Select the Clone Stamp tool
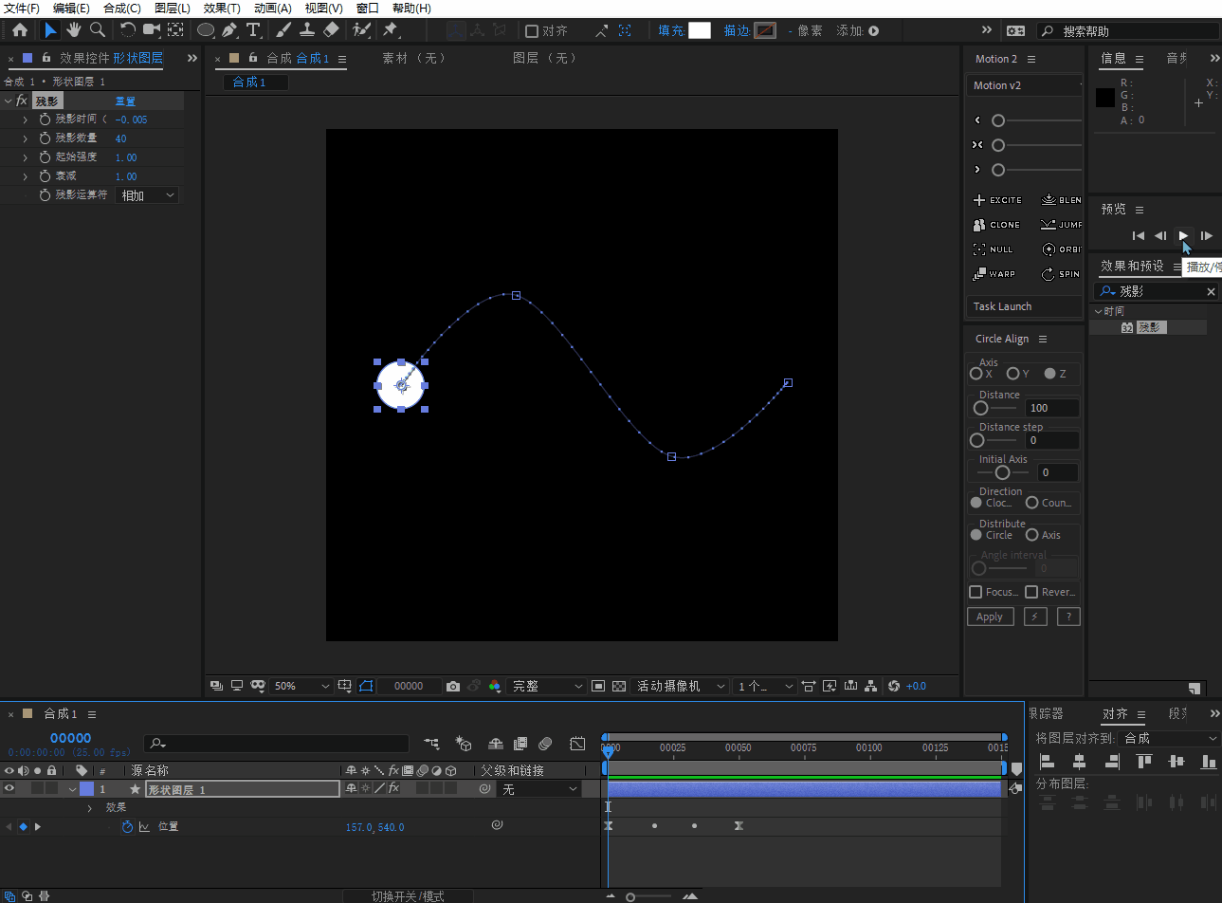The height and width of the screenshot is (903, 1222). [x=307, y=30]
